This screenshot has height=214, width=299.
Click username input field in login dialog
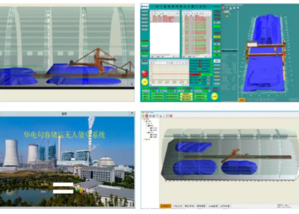63,185
